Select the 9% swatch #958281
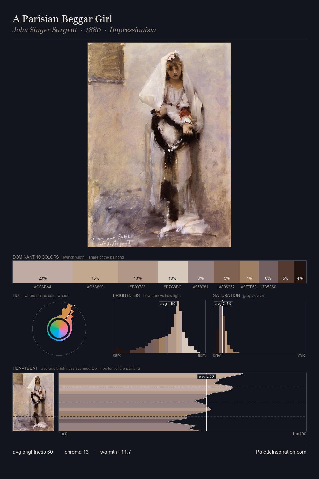 point(201,272)
